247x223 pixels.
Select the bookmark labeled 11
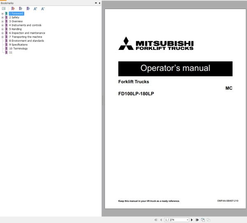11,52
